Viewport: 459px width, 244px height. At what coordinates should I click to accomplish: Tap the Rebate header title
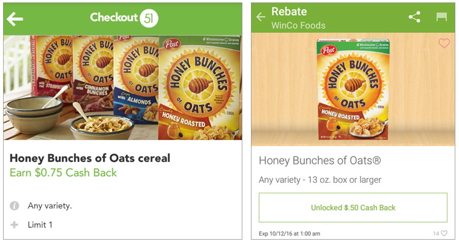(289, 12)
